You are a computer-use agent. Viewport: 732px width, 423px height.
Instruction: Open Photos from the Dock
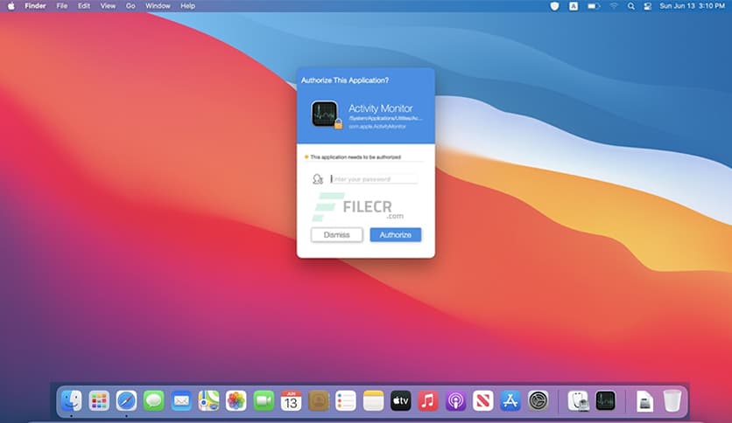click(x=236, y=400)
